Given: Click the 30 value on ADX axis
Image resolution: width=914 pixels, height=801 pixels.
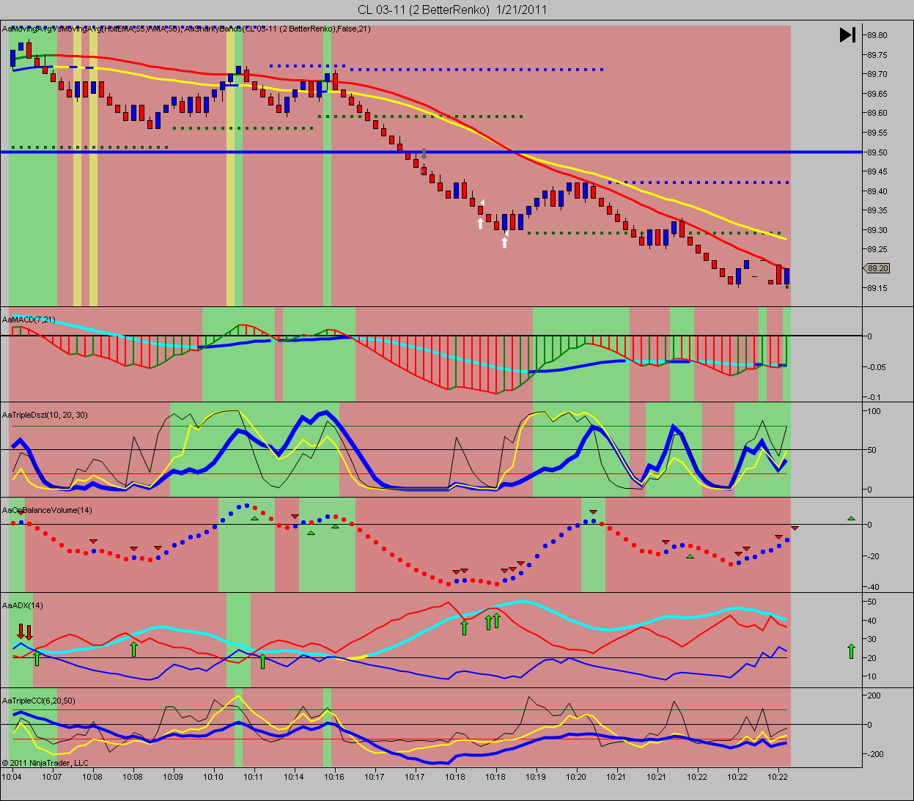Looking at the screenshot, I should 872,639.
